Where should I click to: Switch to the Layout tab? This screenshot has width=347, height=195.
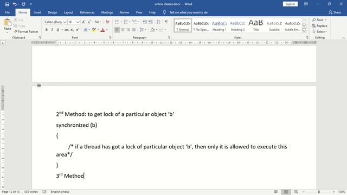coord(68,12)
